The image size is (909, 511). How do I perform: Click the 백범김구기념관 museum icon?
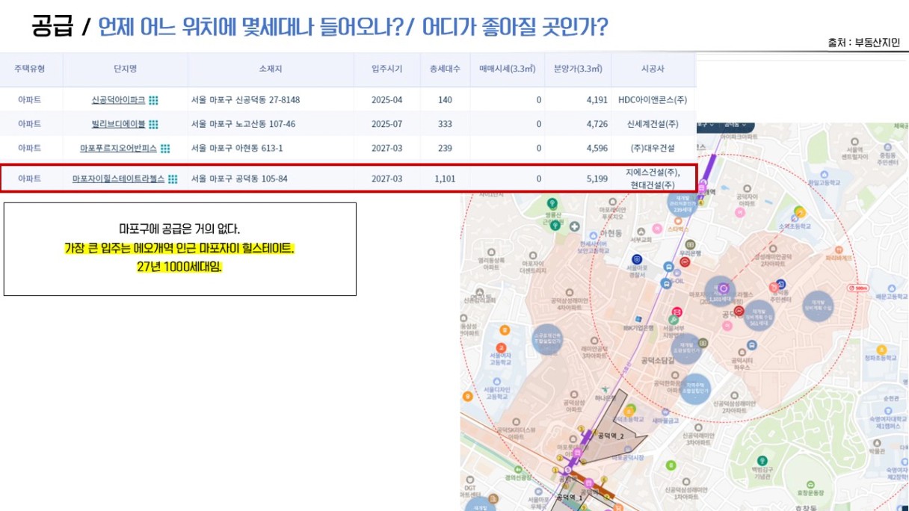tap(762, 461)
